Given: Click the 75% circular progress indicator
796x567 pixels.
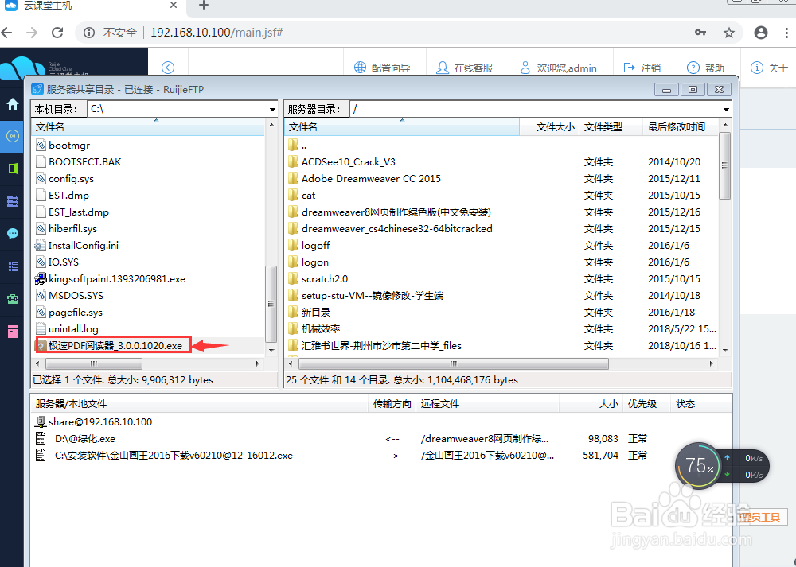Looking at the screenshot, I should (x=698, y=465).
